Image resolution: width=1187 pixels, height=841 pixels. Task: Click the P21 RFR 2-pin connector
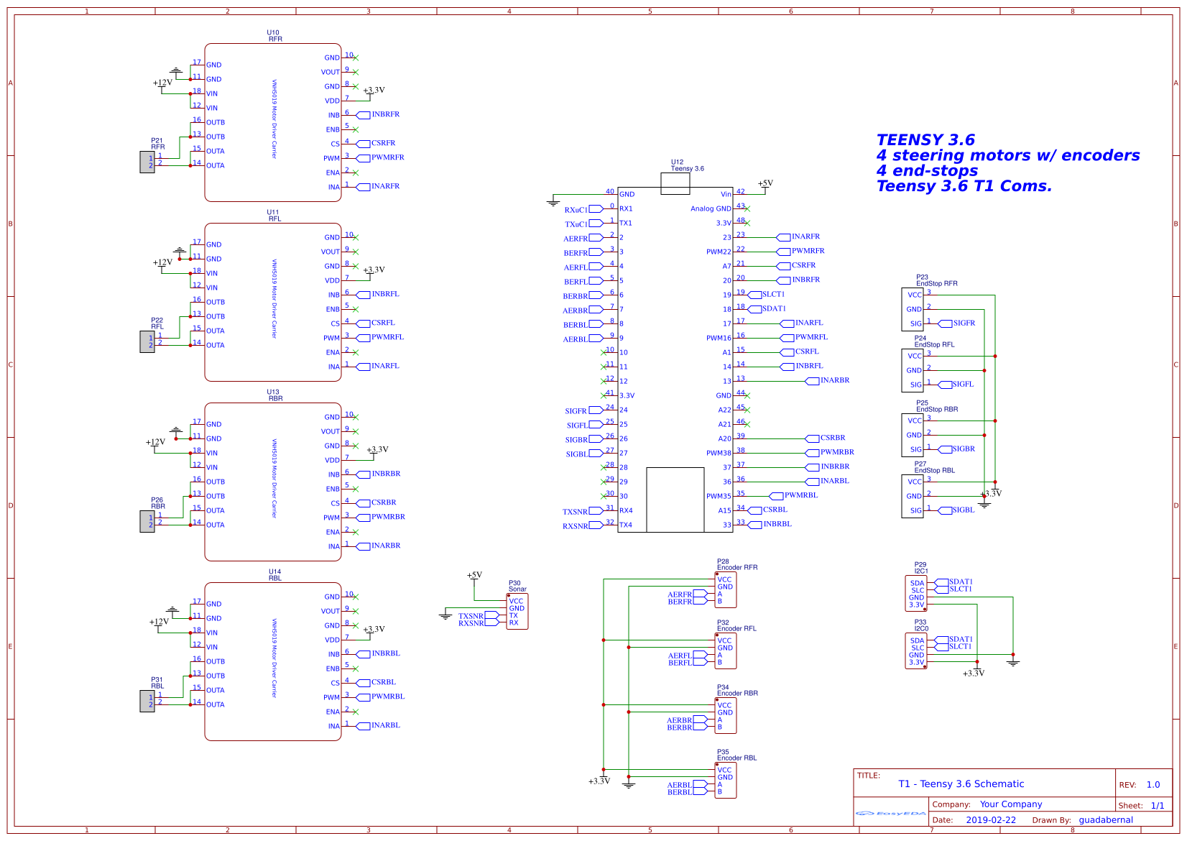[147, 161]
